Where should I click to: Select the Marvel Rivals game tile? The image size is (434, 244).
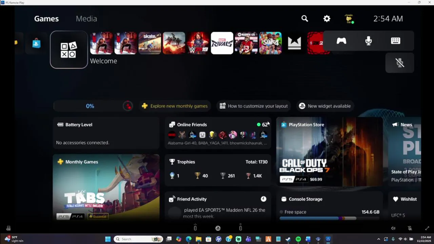pyautogui.click(x=222, y=43)
